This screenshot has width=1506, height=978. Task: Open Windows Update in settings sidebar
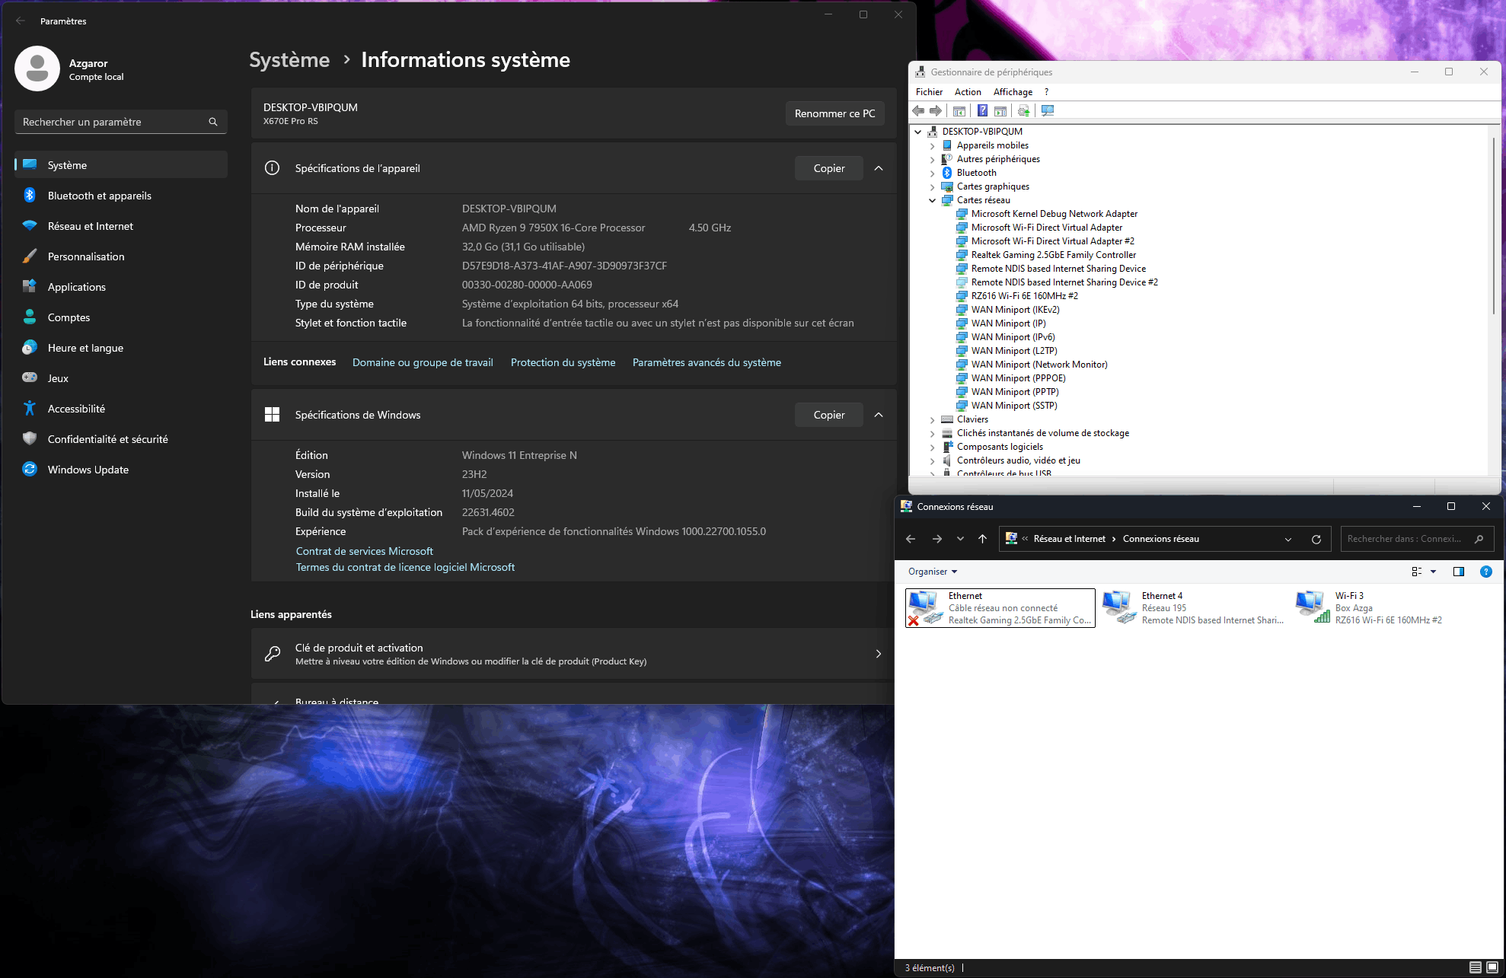click(x=121, y=470)
